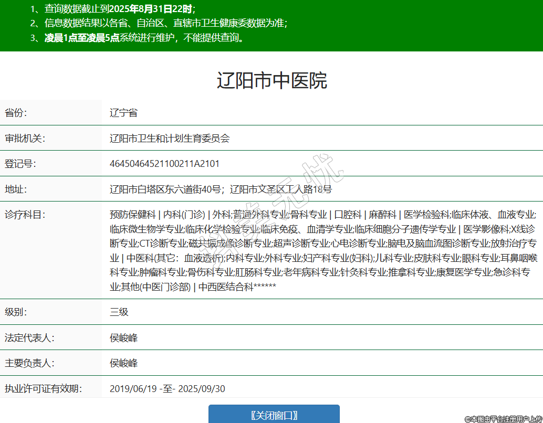Click the license validity dates 2019/06/19 至 2025/09/30
The width and height of the screenshot is (543, 423).
click(x=167, y=389)
